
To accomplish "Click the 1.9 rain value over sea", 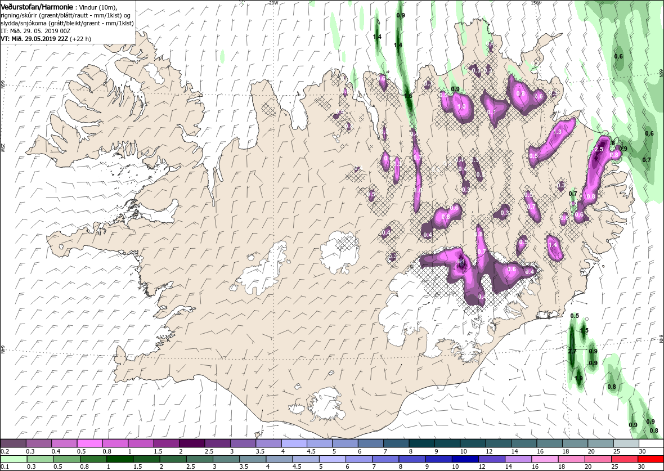I will pos(579,378).
